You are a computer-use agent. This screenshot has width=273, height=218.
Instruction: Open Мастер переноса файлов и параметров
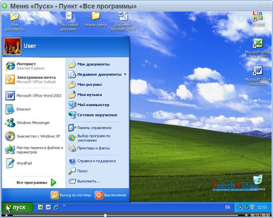coord(34,150)
